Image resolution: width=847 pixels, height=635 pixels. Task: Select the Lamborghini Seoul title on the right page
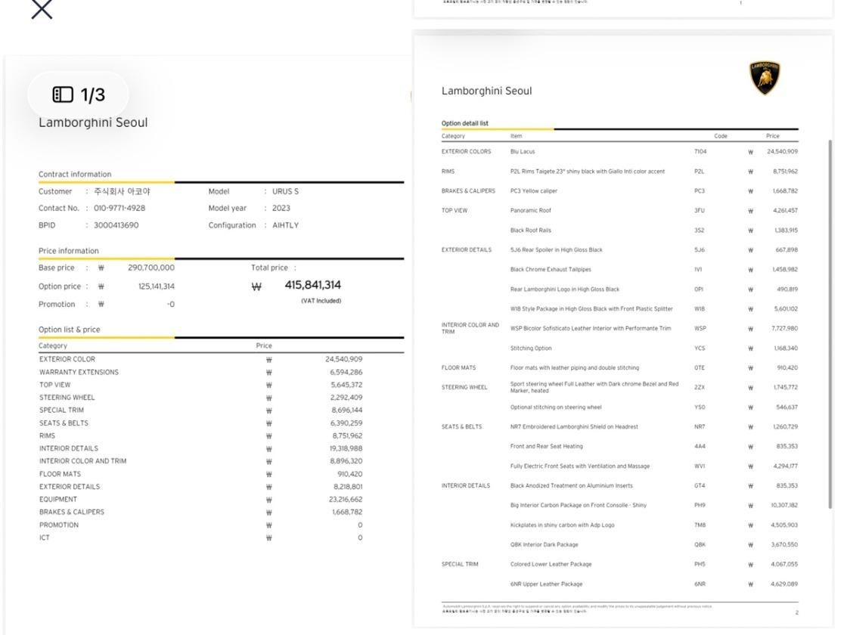pos(487,91)
